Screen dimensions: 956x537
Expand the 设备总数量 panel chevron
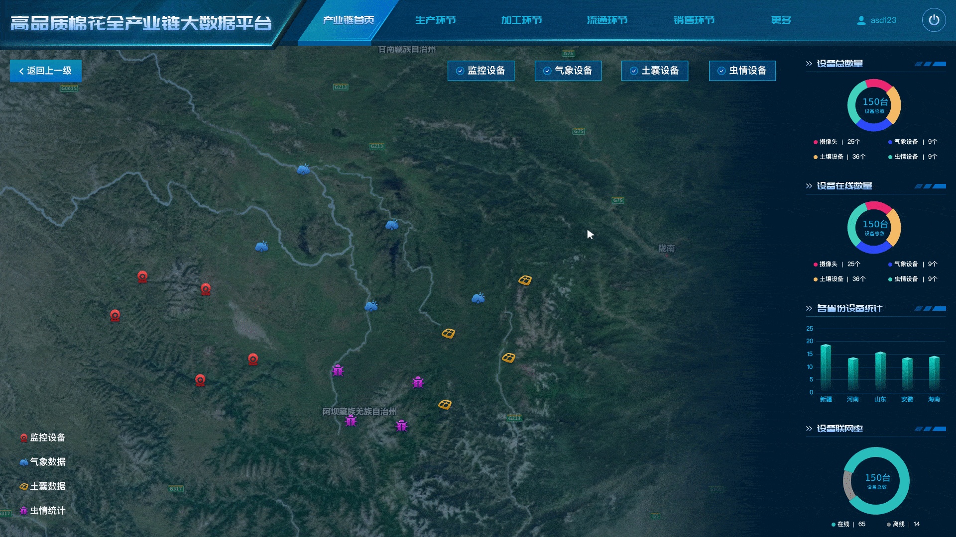[x=809, y=64]
